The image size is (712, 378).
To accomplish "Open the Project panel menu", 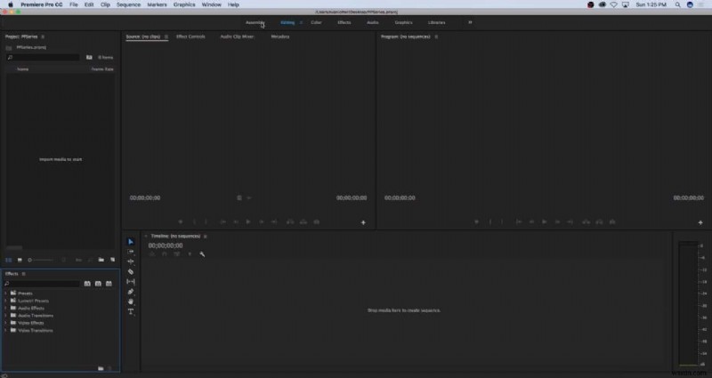I will coord(43,36).
